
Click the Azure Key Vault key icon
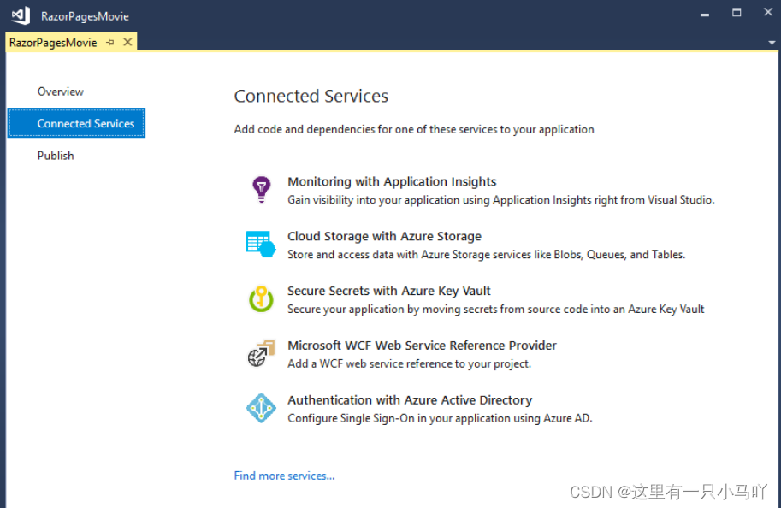261,298
